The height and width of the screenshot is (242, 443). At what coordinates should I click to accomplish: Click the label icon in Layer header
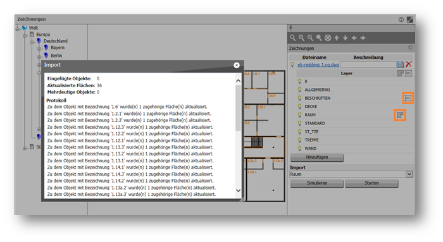pyautogui.click(x=409, y=73)
